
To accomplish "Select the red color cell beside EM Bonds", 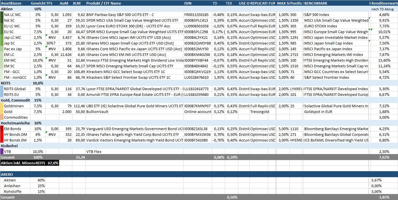I will pos(2,129).
